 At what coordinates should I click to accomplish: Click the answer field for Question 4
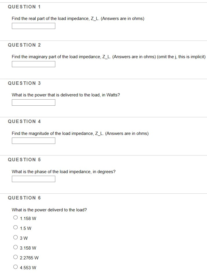[33, 140]
